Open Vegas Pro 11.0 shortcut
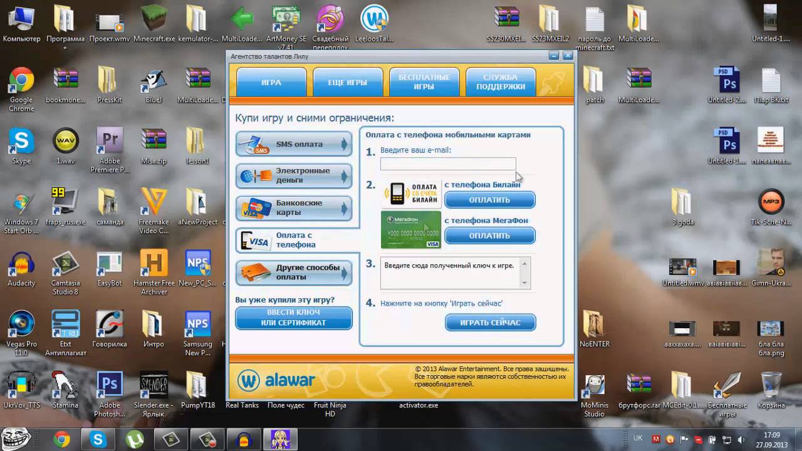 (21, 333)
